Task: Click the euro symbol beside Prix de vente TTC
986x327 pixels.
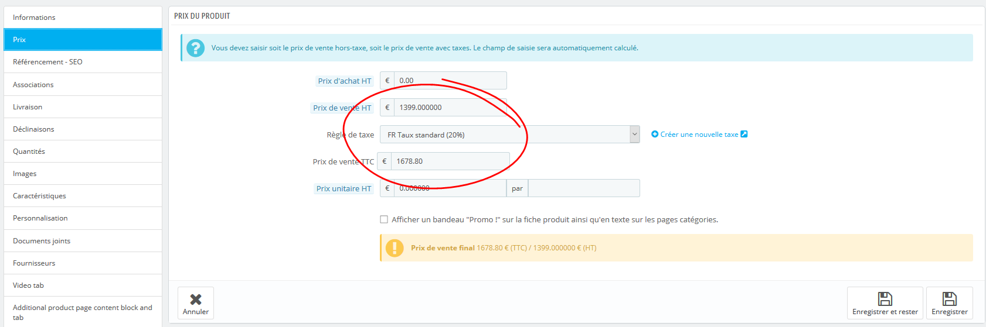Action: point(385,161)
